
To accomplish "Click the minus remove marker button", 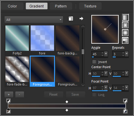I will coord(20,94).
